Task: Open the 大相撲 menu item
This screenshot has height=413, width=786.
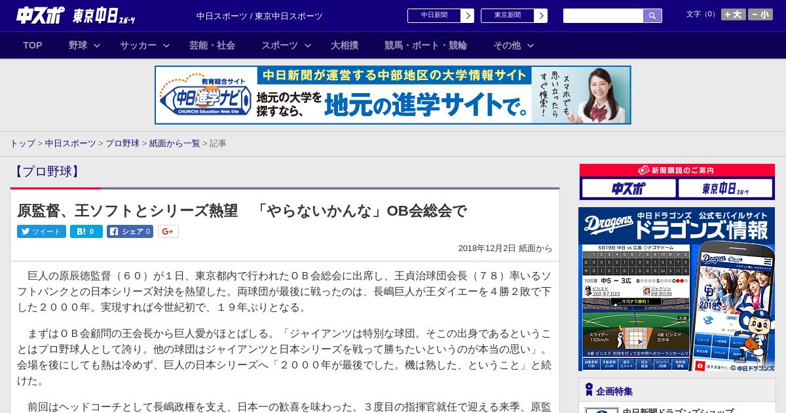Action: click(345, 45)
